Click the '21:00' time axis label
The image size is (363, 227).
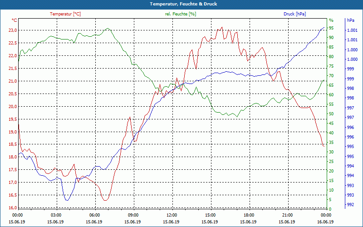coord(287,215)
